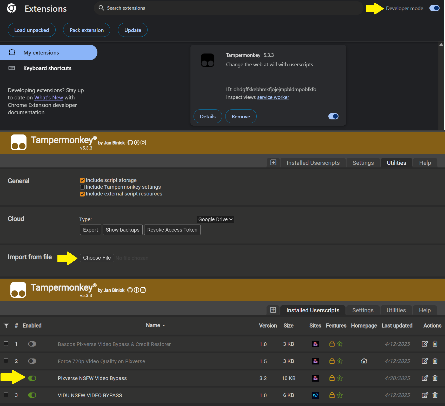Edit Bascos Pixverse Video Bypass script

point(425,344)
